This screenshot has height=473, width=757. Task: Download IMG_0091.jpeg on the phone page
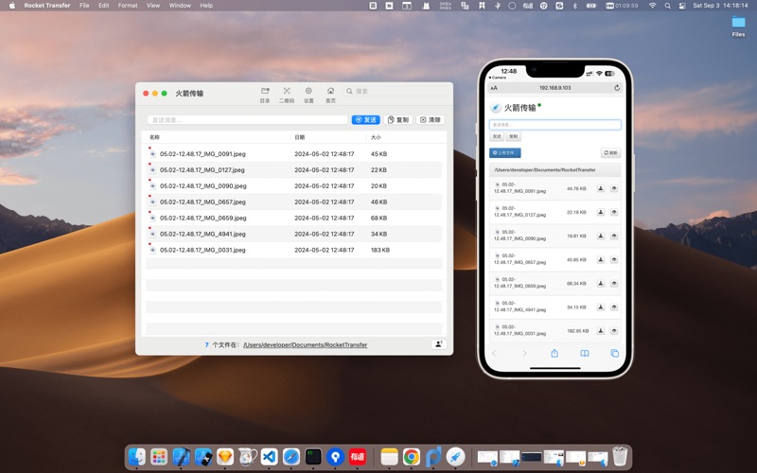[601, 187]
